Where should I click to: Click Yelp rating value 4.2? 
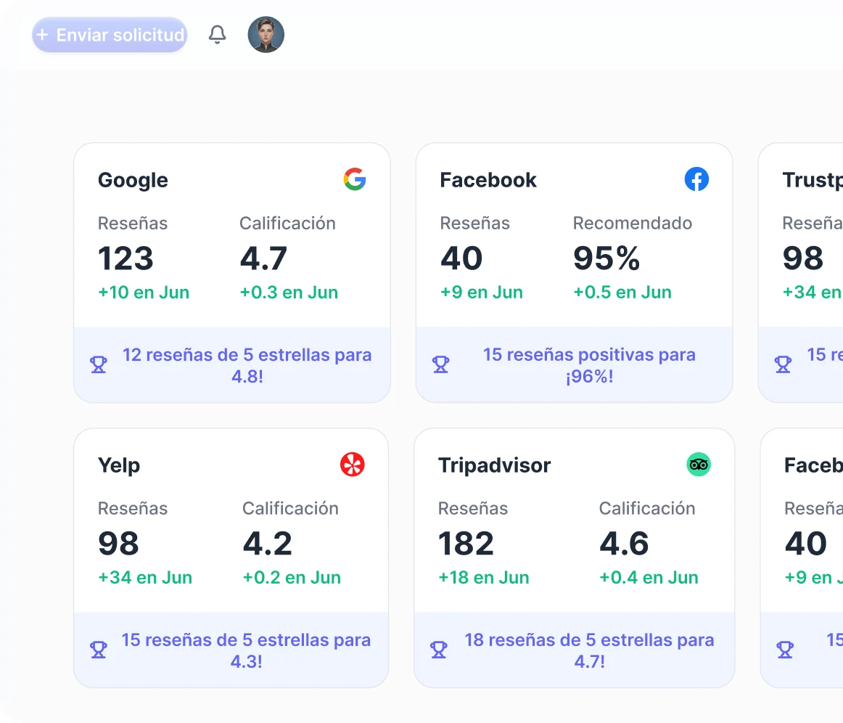(x=267, y=543)
